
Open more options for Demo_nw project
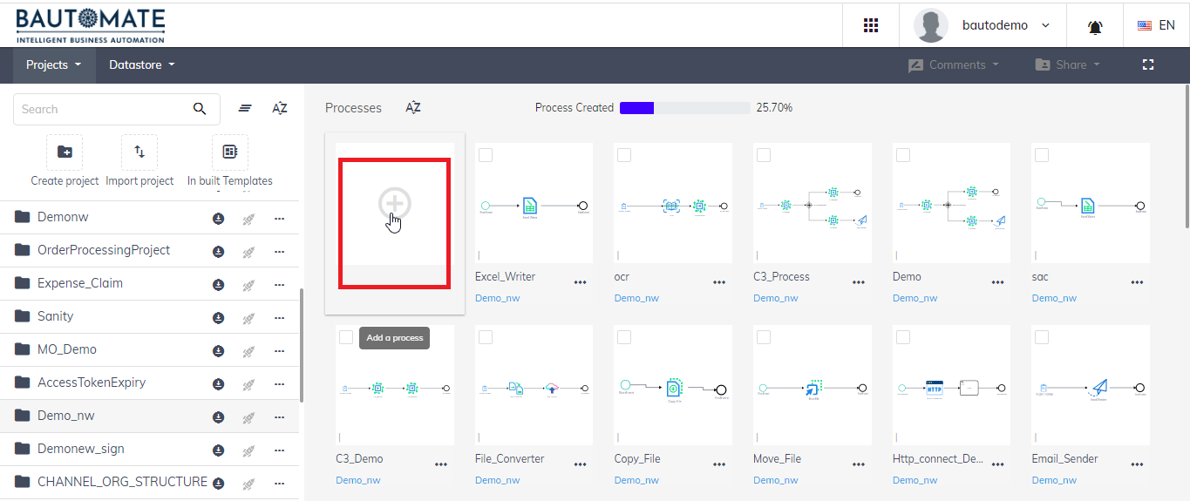coord(279,416)
